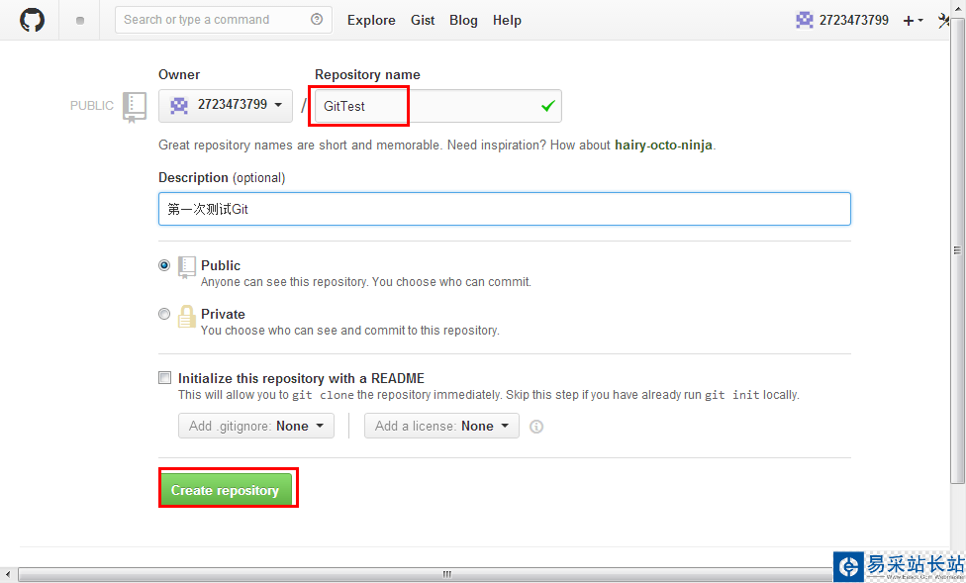Open the Explore menu item
966x583 pixels.
coord(371,21)
